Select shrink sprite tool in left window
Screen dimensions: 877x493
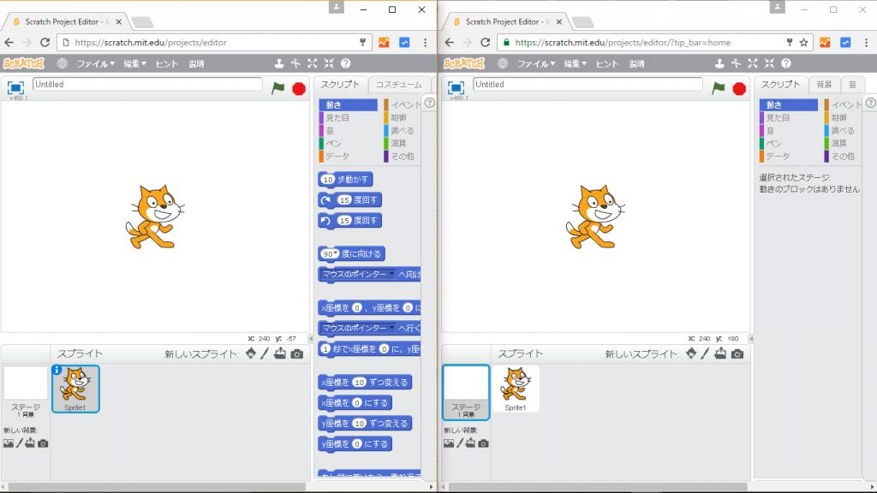tap(329, 63)
